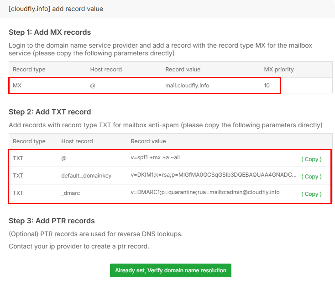
Task: Click Already set, Verify domain name resolution button
Action: coord(171,270)
